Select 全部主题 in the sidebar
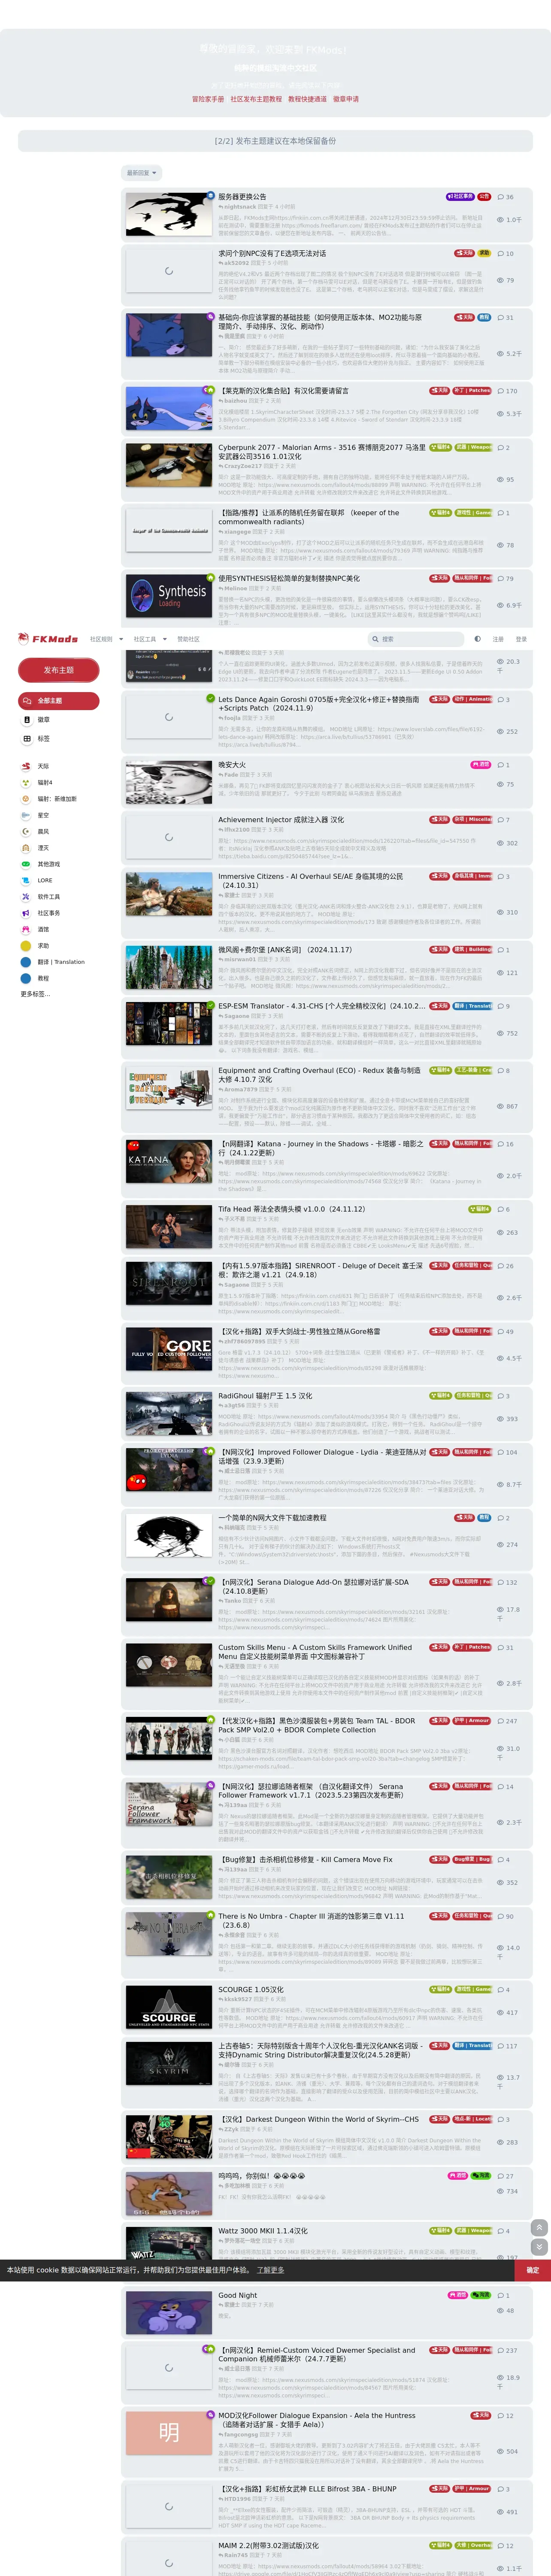Viewport: 551px width, 2576px height. point(58,701)
